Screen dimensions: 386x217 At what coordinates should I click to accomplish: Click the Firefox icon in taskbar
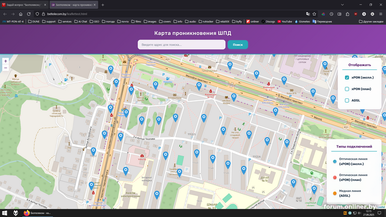click(x=26, y=213)
